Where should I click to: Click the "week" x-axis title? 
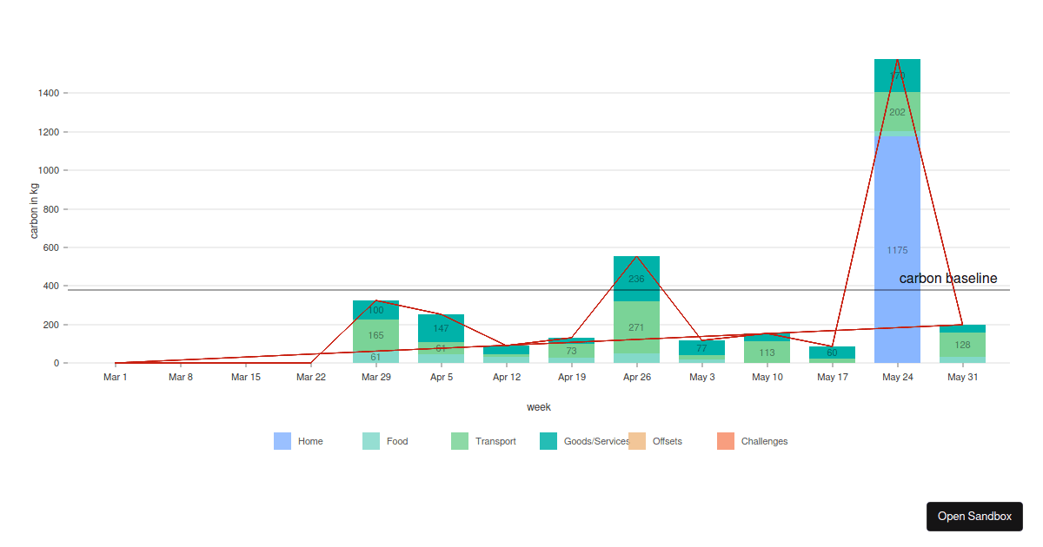pyautogui.click(x=539, y=407)
